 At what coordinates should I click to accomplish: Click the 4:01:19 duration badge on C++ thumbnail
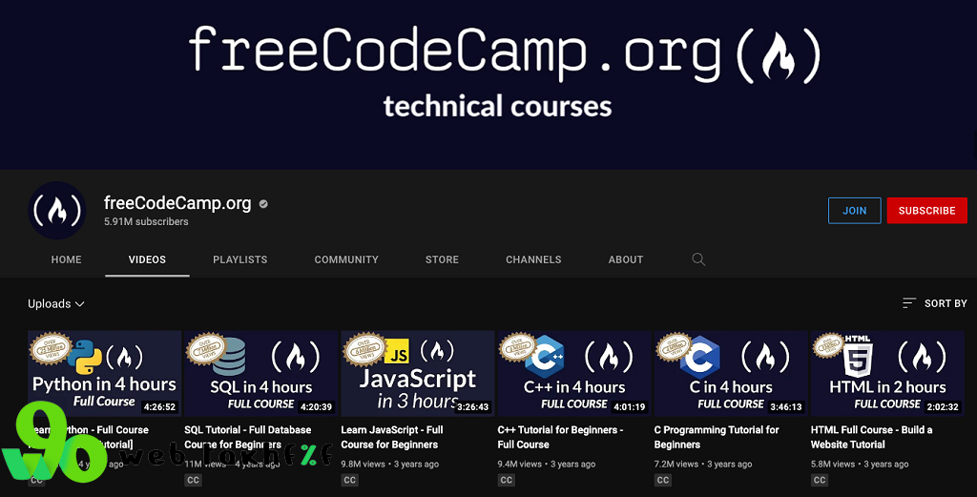point(630,406)
